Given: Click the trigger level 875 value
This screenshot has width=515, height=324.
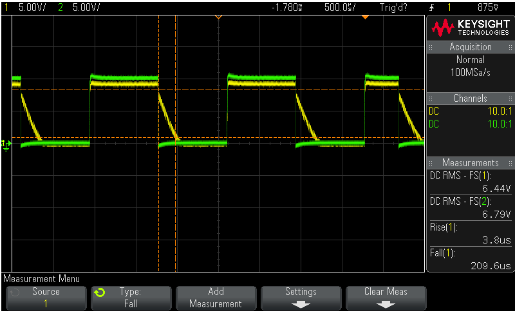Looking at the screenshot, I should click(x=488, y=8).
